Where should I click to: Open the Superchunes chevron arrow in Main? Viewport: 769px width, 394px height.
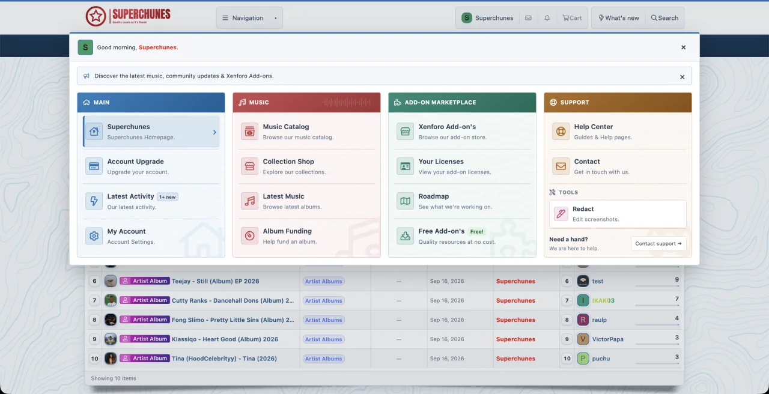(x=214, y=132)
